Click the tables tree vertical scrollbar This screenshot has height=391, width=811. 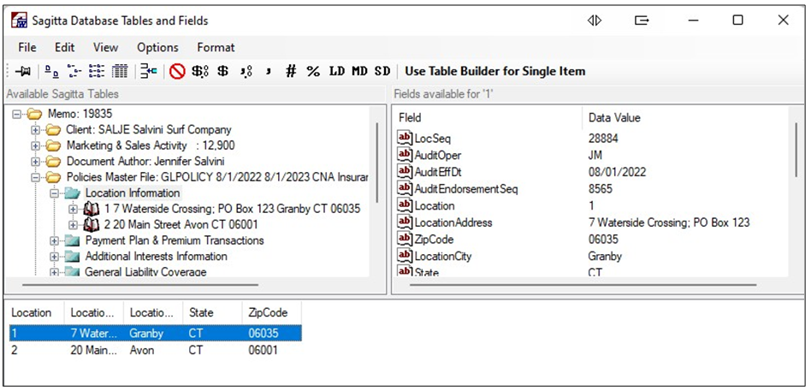(377, 163)
